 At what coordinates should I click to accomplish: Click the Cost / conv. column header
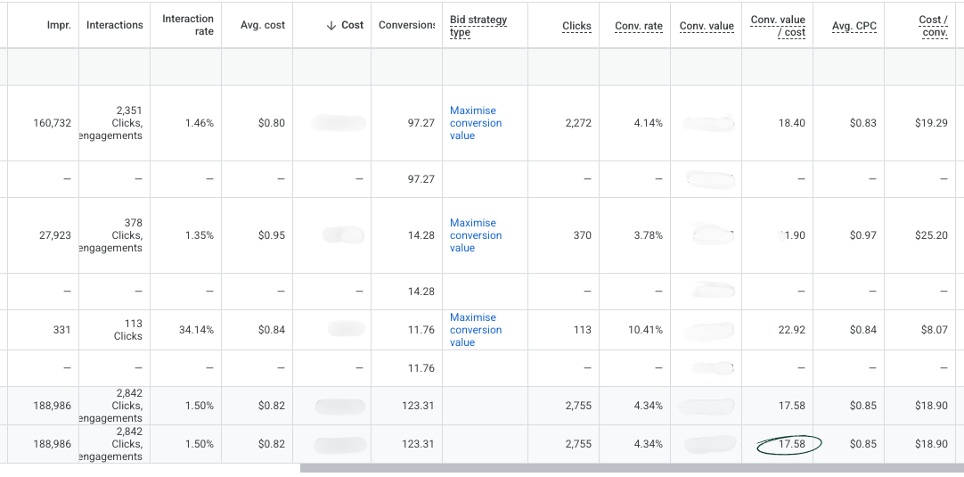[933, 26]
